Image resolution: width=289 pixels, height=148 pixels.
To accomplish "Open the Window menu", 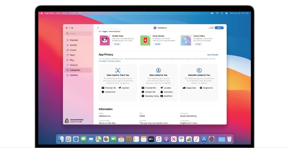I will pos(73,13).
